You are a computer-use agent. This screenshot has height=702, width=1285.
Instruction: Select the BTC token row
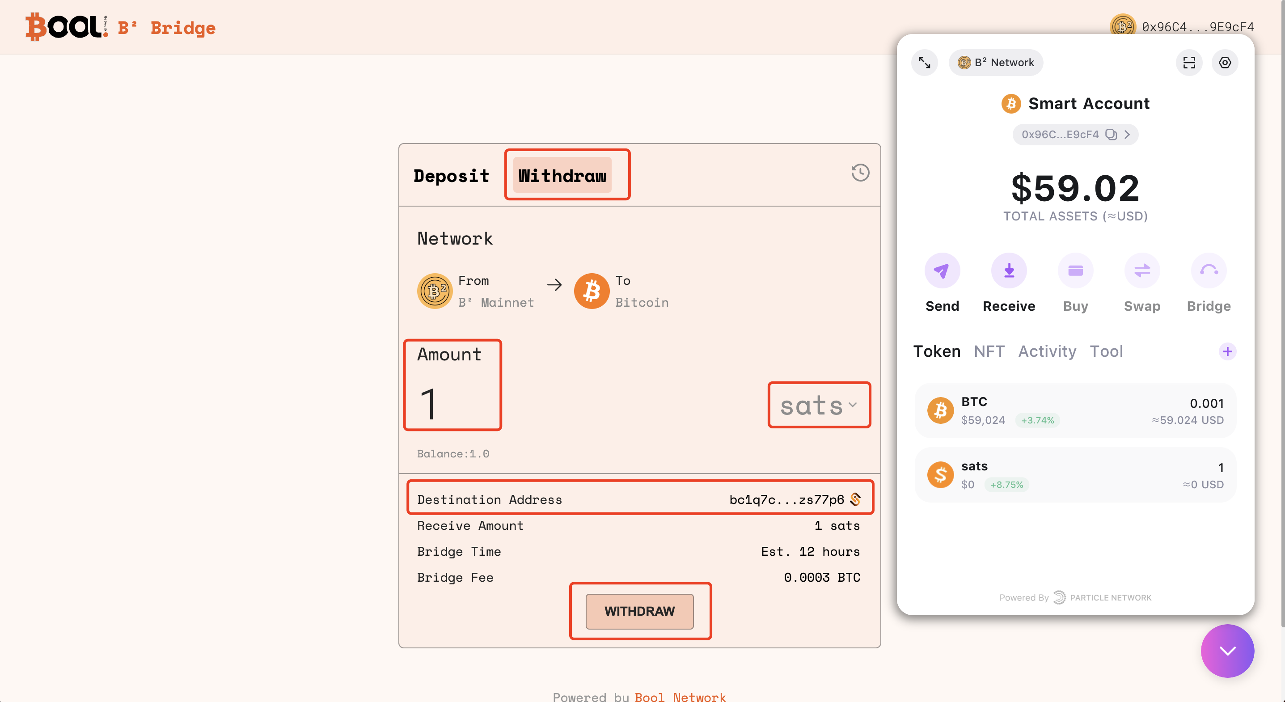click(1075, 410)
